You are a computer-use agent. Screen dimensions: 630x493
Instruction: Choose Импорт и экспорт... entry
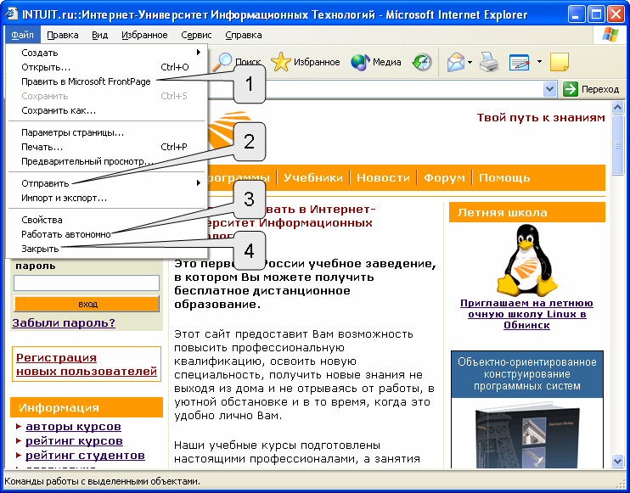106,198
